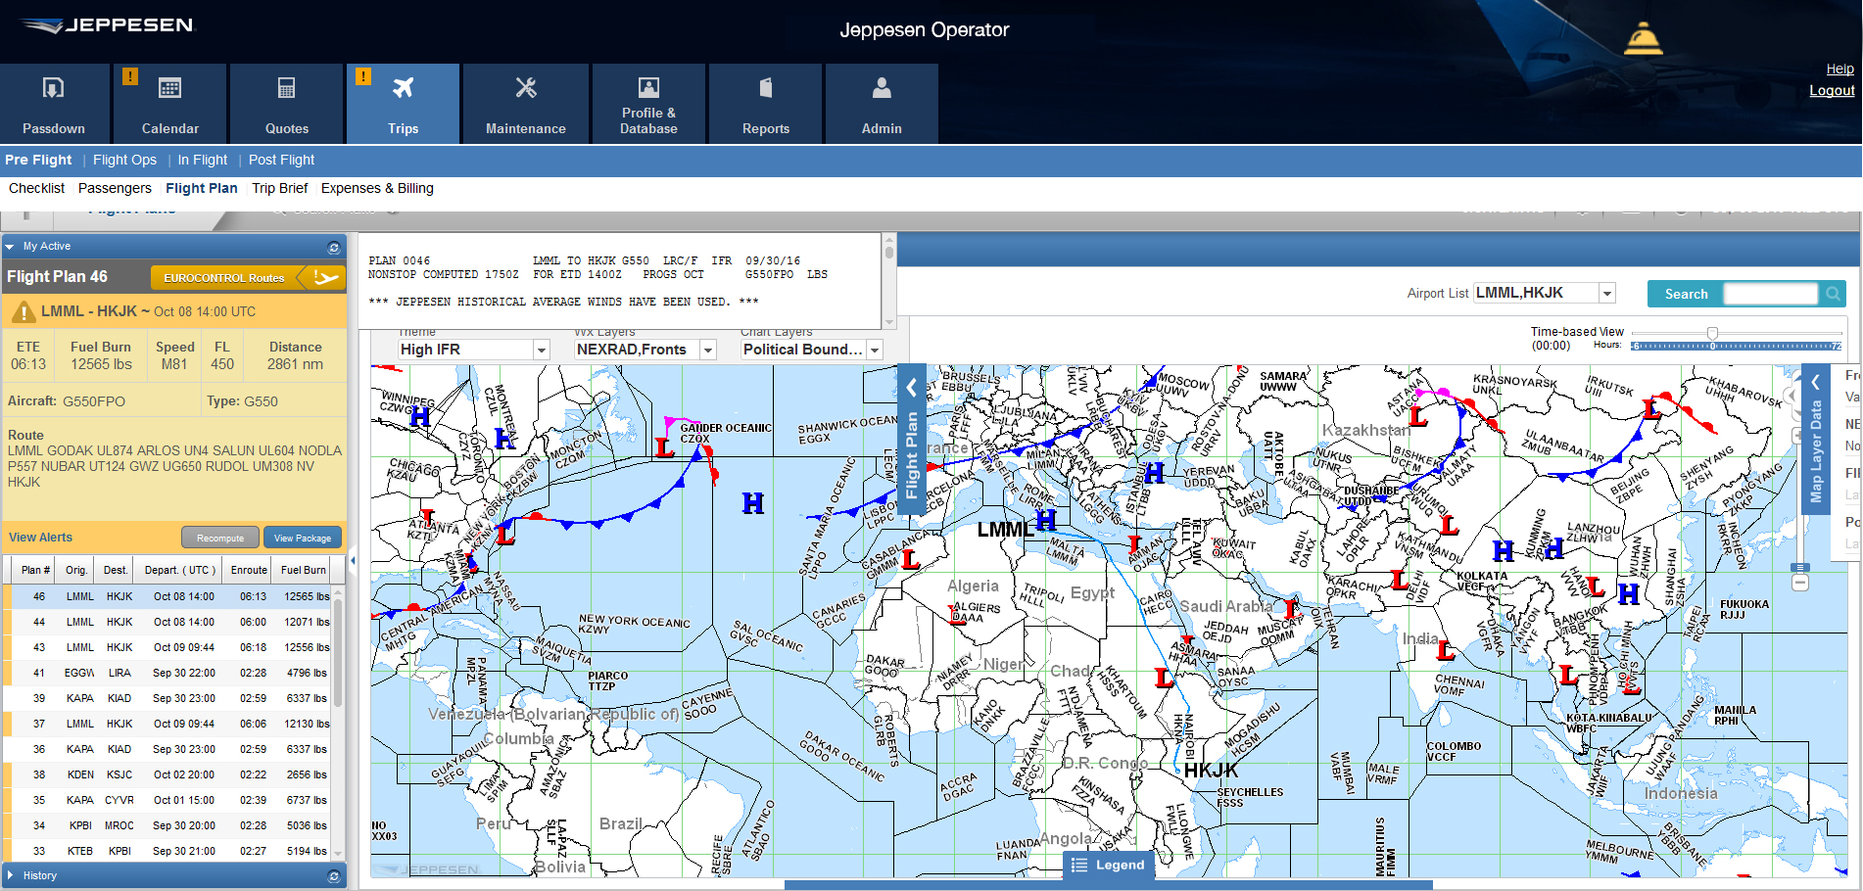Viewport: 1863px width, 891px height.
Task: Click the LMML - HKJK alert triangle
Action: click(x=24, y=312)
